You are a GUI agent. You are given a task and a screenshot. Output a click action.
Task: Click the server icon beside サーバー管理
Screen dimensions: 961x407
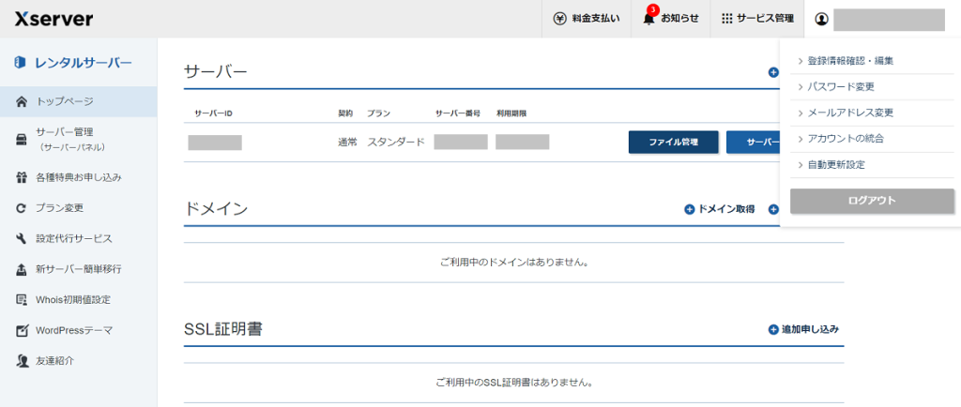pyautogui.click(x=22, y=140)
